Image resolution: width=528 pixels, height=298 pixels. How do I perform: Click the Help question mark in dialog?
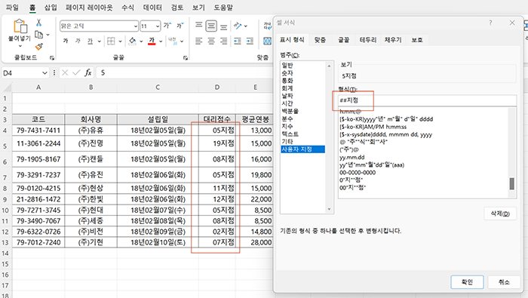(x=490, y=23)
